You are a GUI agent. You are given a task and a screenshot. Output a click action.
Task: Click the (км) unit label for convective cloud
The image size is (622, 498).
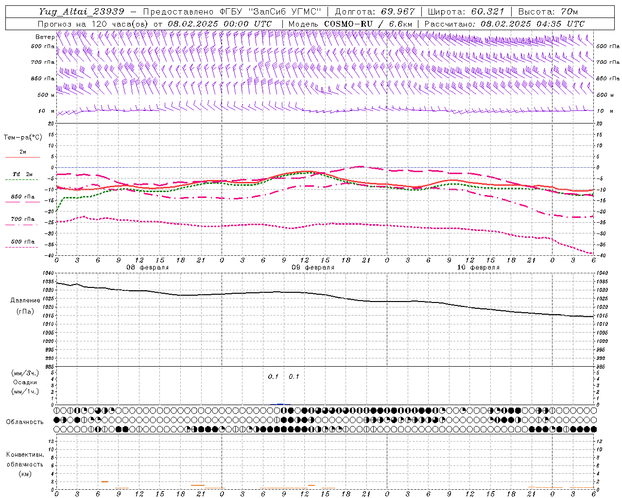click(25, 474)
